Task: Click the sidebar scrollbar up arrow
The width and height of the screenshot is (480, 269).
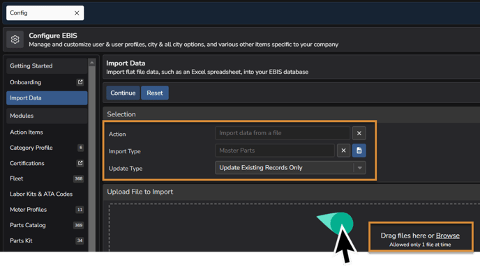Action: (x=92, y=62)
